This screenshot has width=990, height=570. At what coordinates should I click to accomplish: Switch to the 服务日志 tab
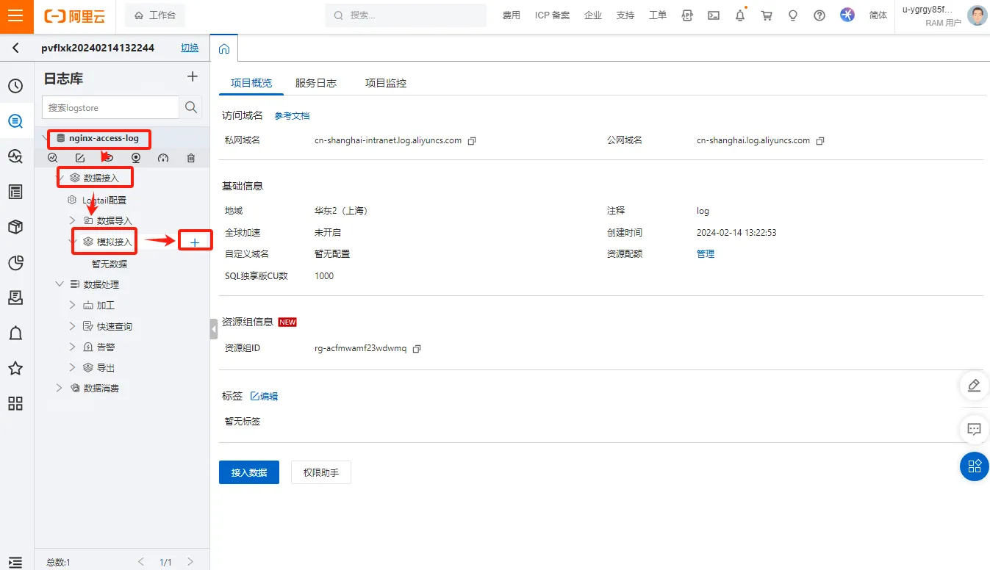316,83
